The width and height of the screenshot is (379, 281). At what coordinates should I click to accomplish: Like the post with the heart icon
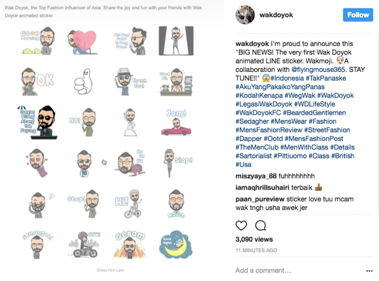click(x=241, y=225)
